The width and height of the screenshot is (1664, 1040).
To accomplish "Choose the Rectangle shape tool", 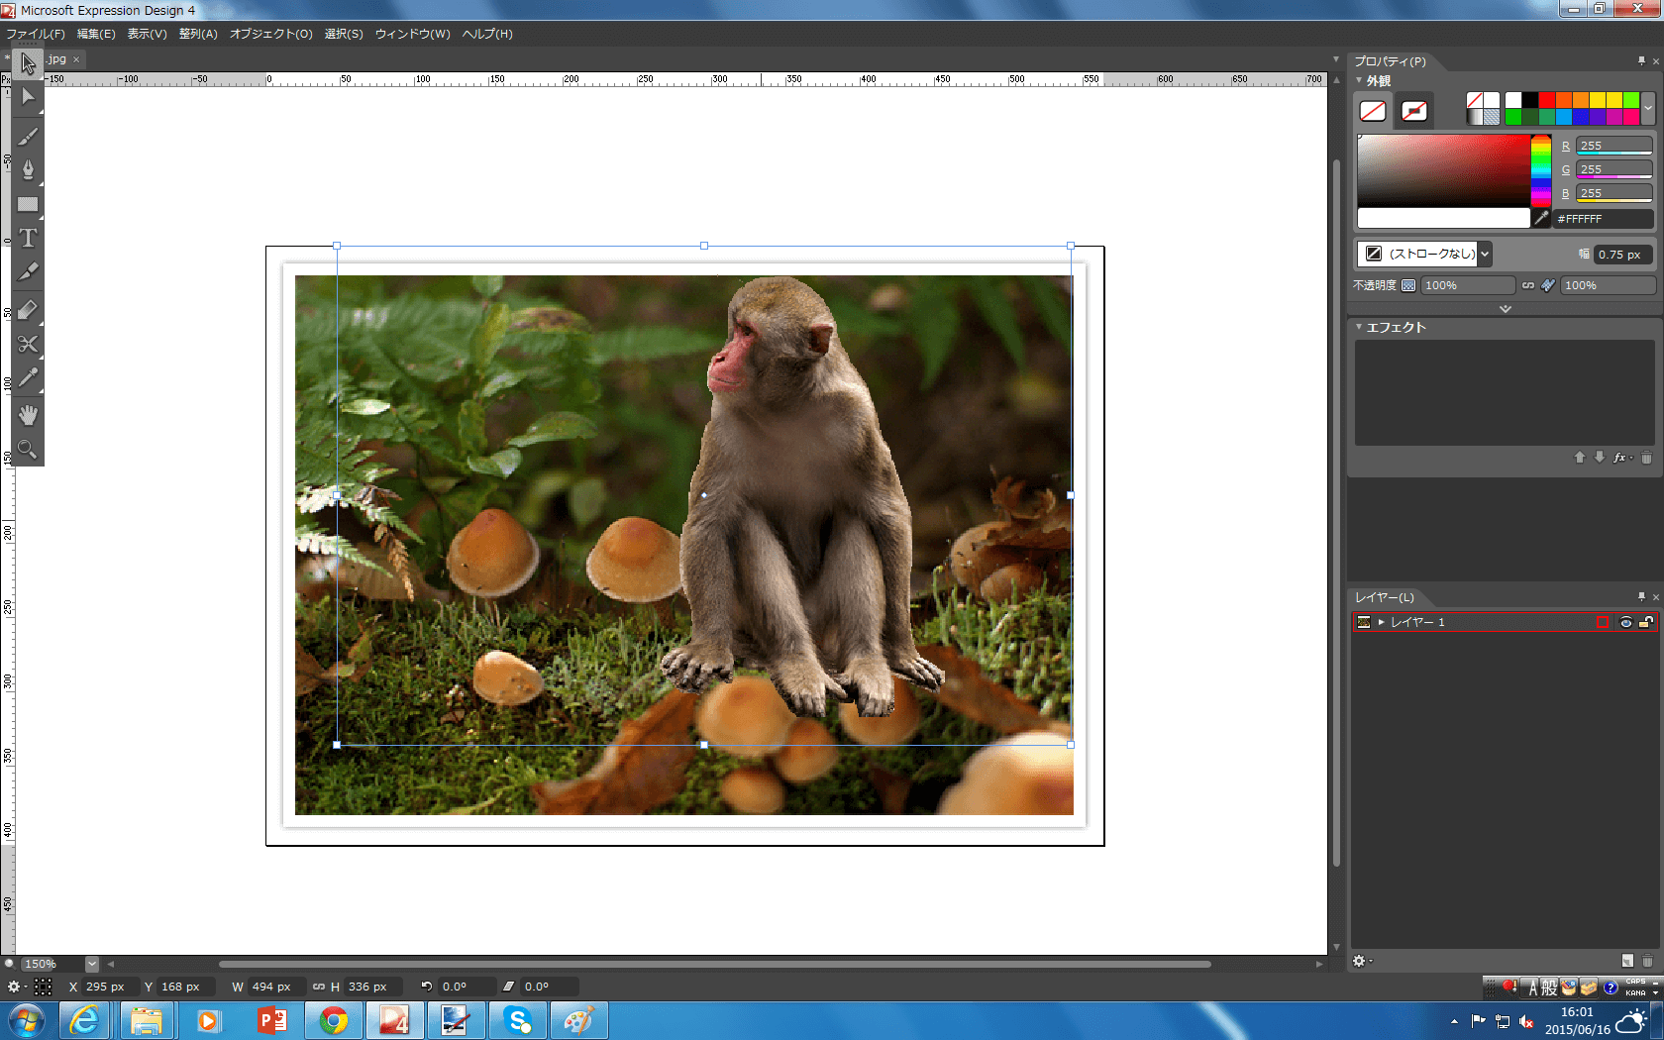I will click(28, 205).
